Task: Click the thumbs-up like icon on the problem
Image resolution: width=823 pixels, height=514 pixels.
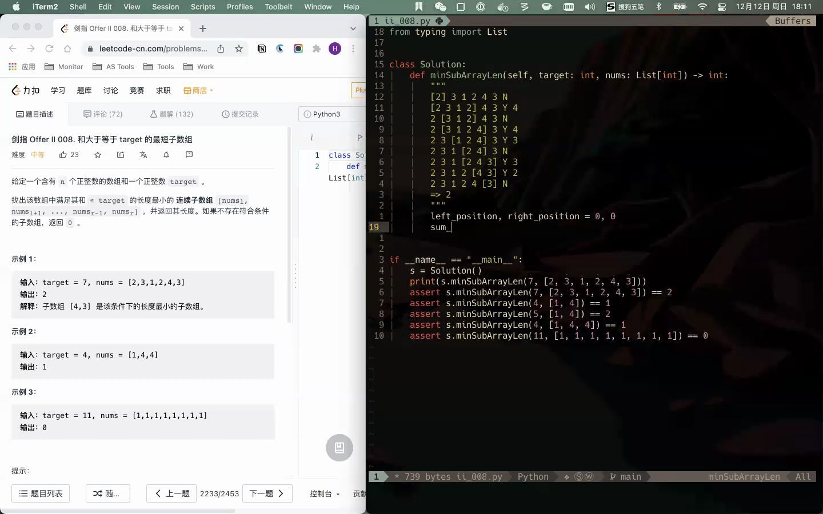Action: click(x=63, y=154)
